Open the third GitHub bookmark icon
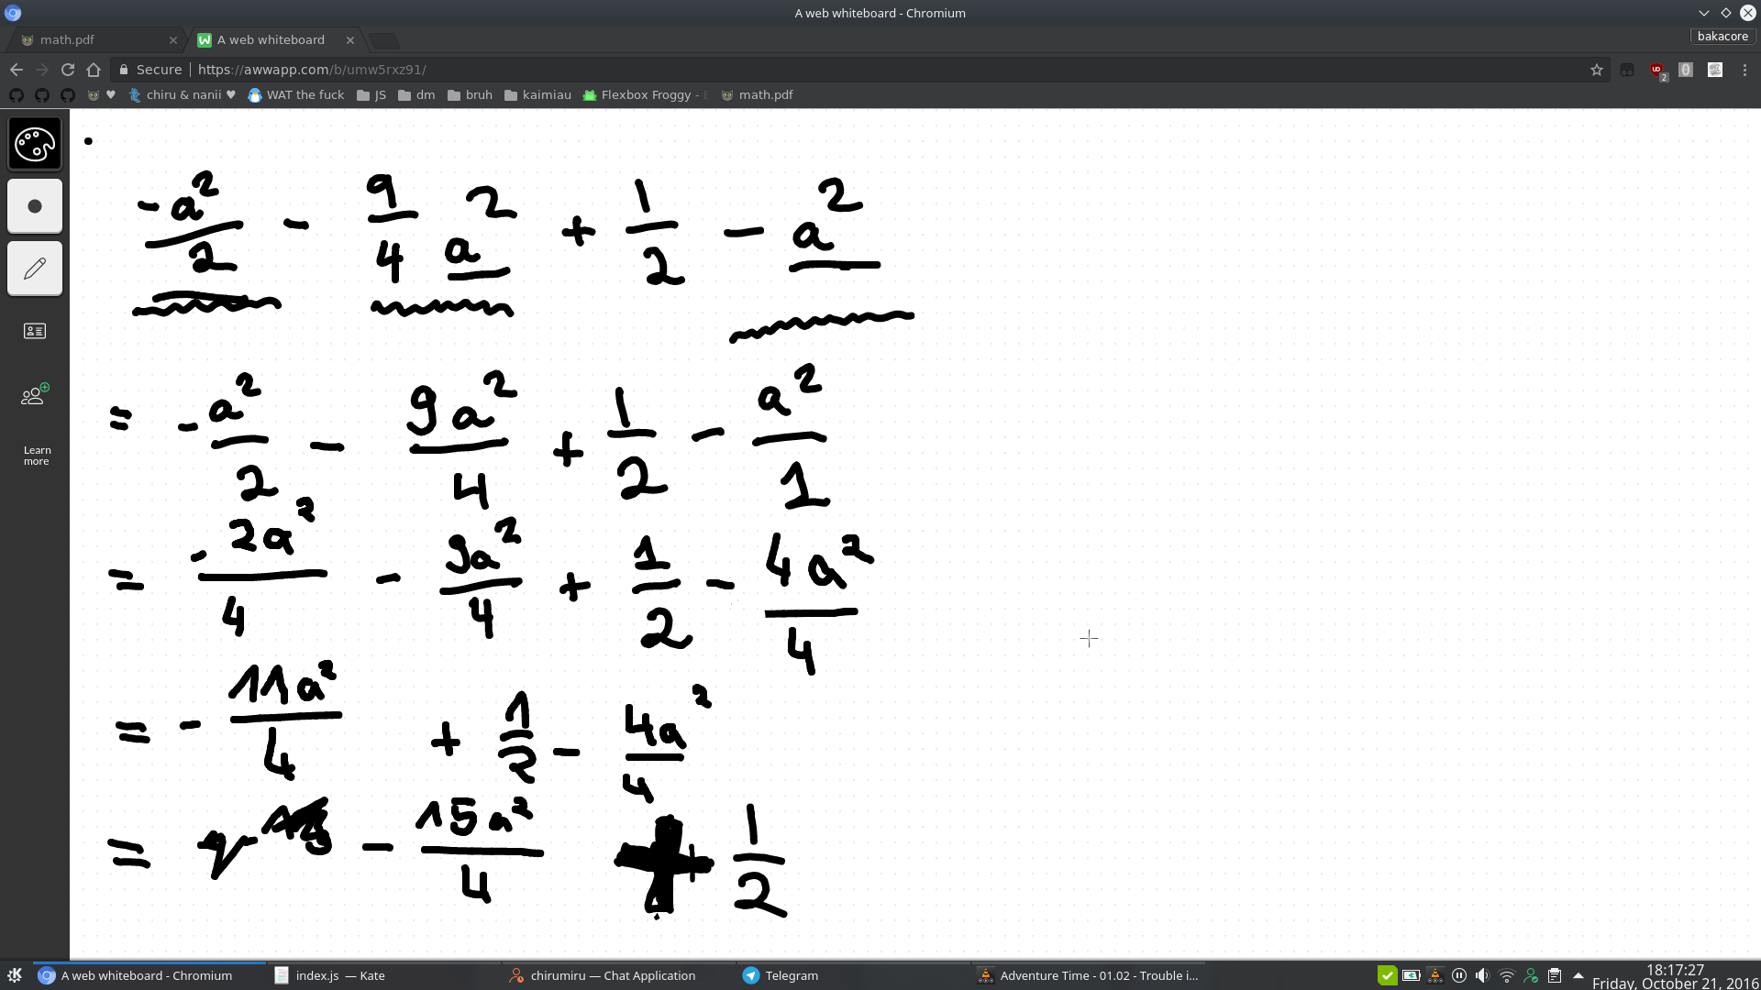 (68, 95)
